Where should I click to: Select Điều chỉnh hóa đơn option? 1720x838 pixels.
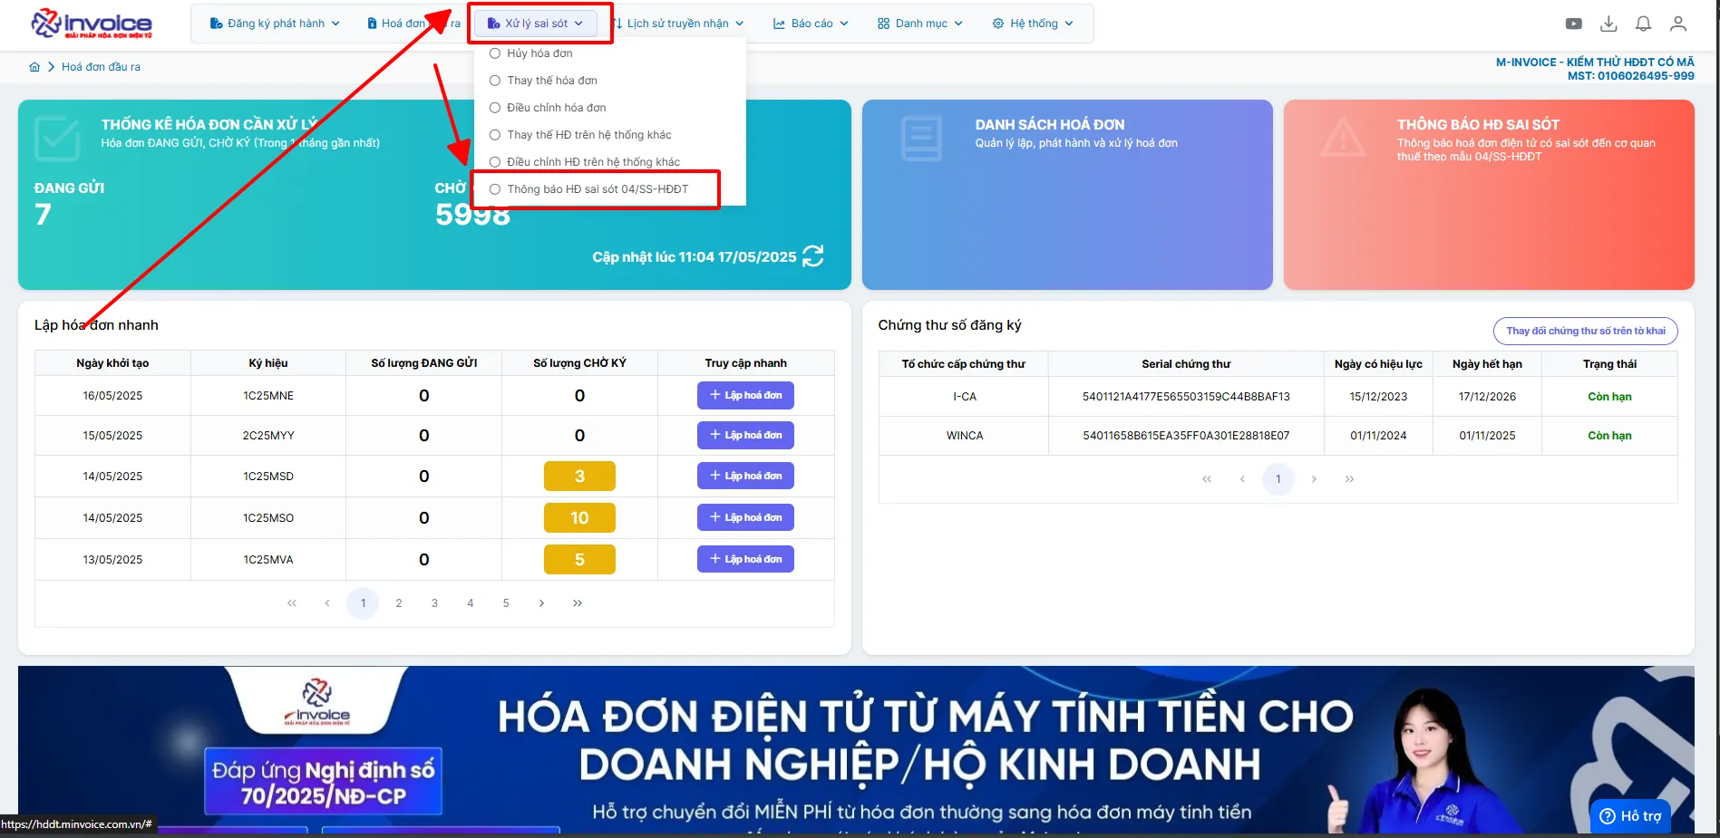tap(548, 108)
